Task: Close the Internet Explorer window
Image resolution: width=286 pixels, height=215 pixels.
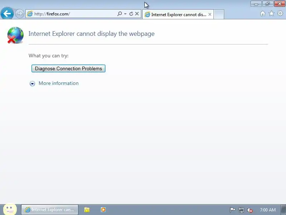Action: pos(280,4)
